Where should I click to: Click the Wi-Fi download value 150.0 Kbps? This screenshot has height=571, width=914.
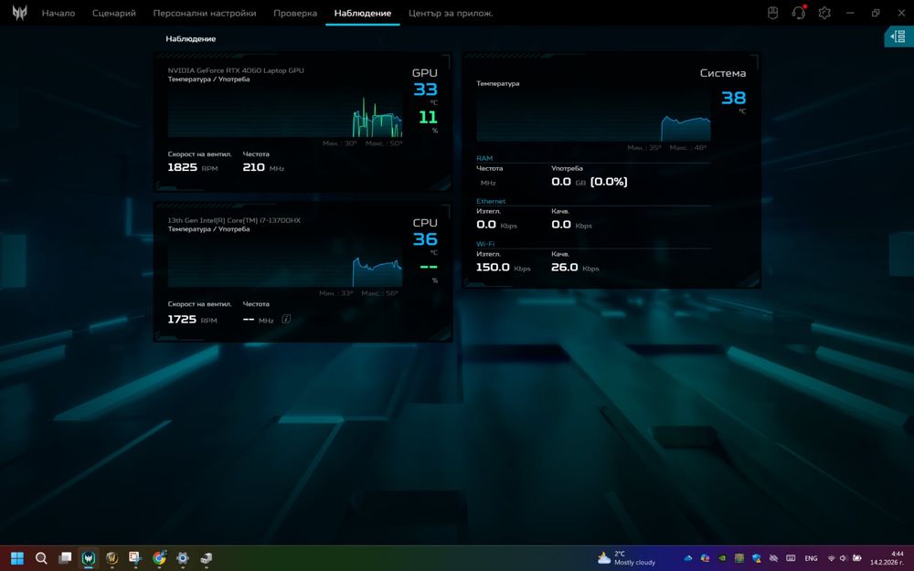tap(503, 268)
